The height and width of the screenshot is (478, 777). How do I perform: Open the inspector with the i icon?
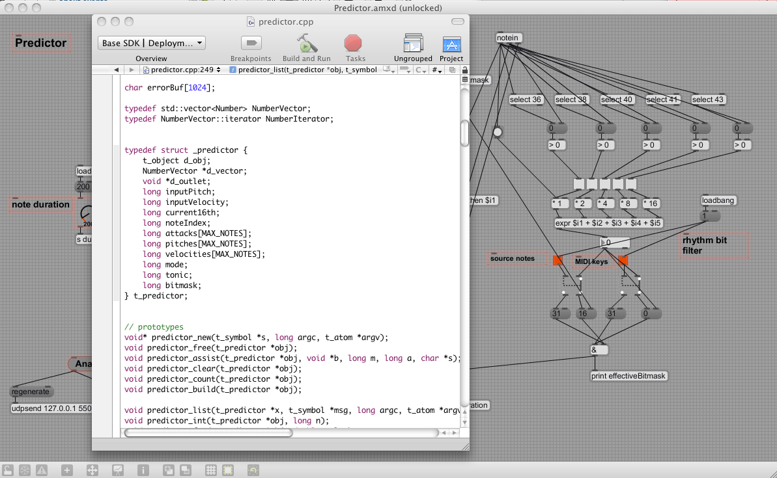143,470
